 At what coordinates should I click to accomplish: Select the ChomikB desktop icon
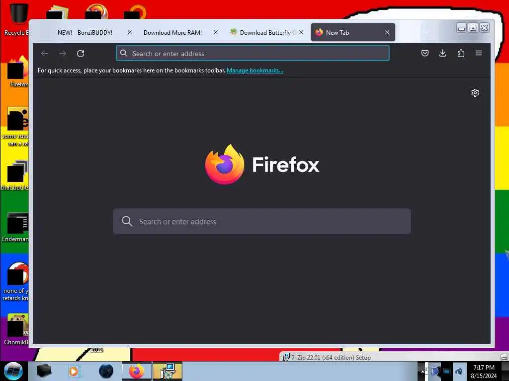tap(16, 329)
